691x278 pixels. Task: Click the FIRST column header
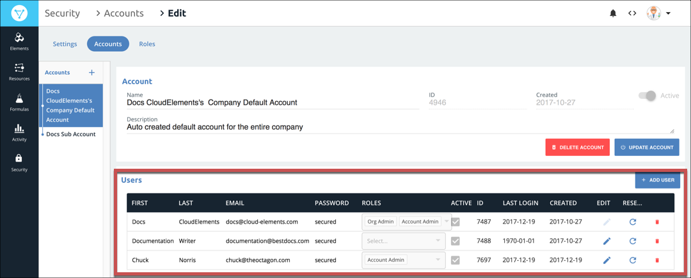pyautogui.click(x=139, y=203)
